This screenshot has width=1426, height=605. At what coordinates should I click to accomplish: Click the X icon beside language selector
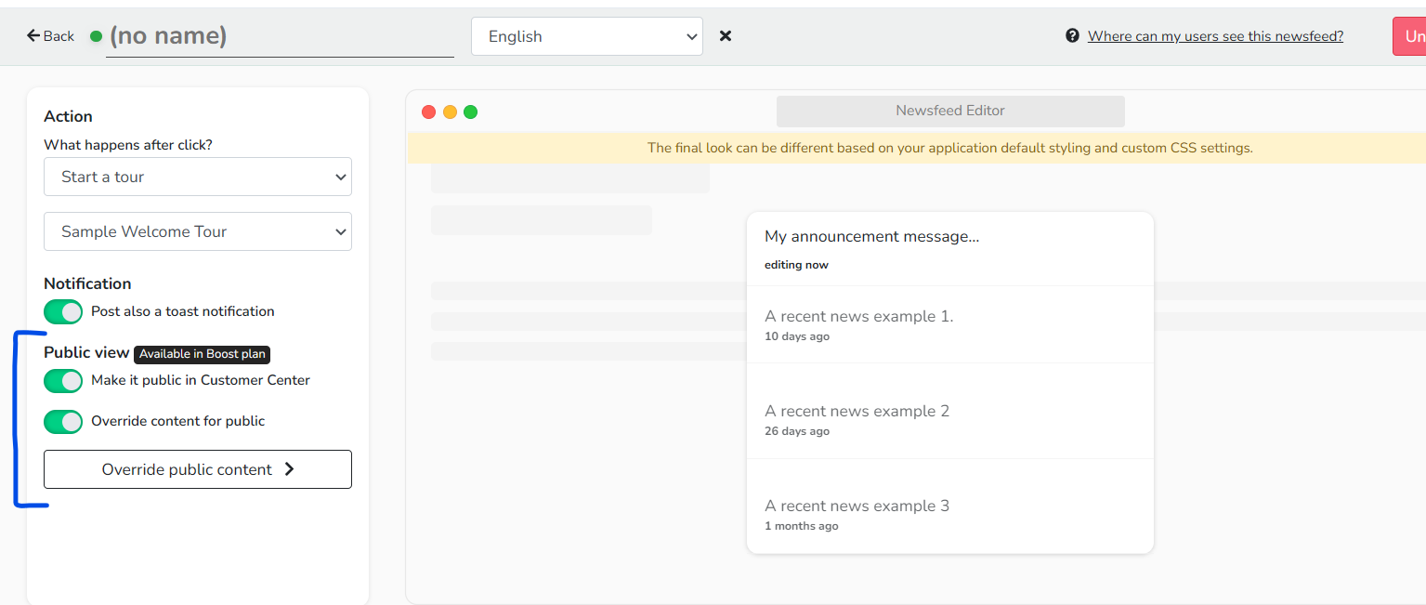coord(726,36)
